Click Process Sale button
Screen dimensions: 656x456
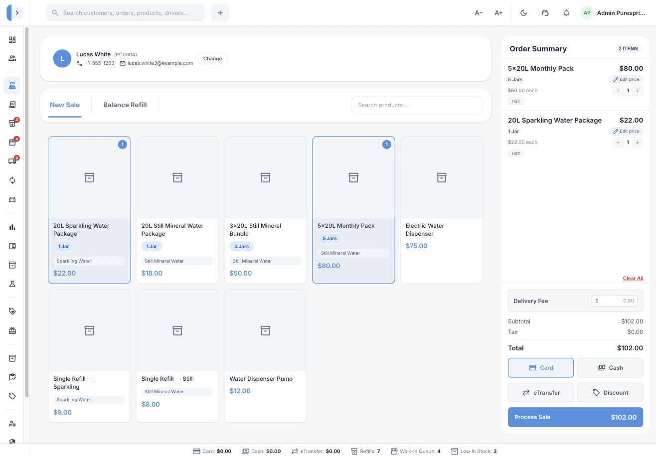point(575,417)
